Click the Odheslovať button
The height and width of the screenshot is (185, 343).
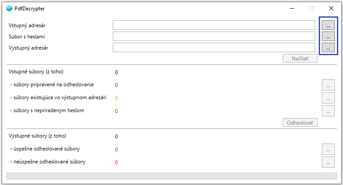tap(300, 123)
